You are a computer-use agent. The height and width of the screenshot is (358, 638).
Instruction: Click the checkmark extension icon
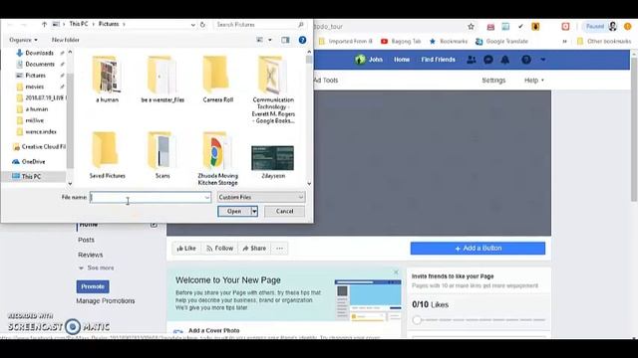(x=520, y=27)
